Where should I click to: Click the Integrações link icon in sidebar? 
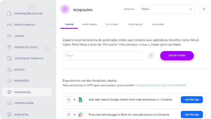[9, 92]
